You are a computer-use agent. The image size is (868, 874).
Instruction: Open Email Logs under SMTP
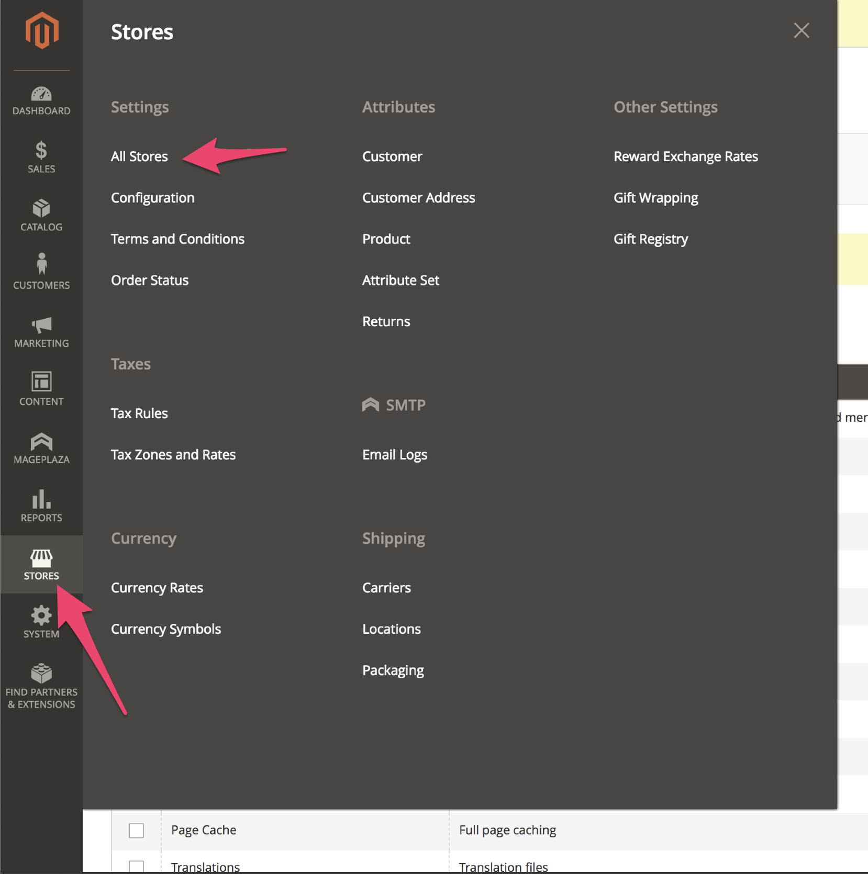pyautogui.click(x=395, y=455)
